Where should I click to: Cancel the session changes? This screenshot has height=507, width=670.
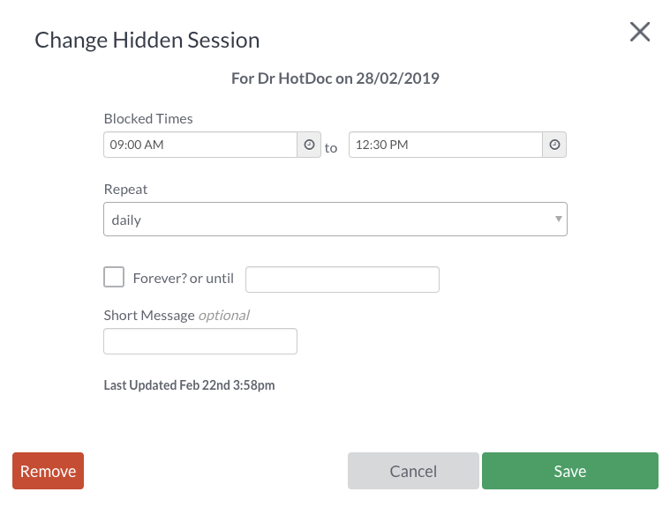coord(413,471)
